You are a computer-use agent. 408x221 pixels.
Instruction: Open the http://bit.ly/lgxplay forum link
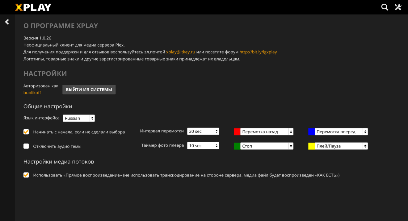258,52
